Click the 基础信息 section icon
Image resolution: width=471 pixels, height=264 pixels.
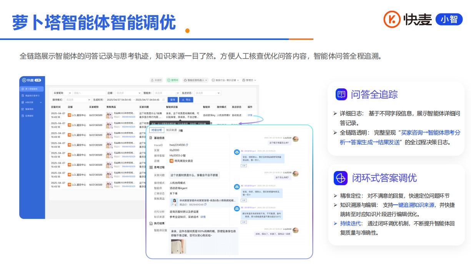point(151,138)
